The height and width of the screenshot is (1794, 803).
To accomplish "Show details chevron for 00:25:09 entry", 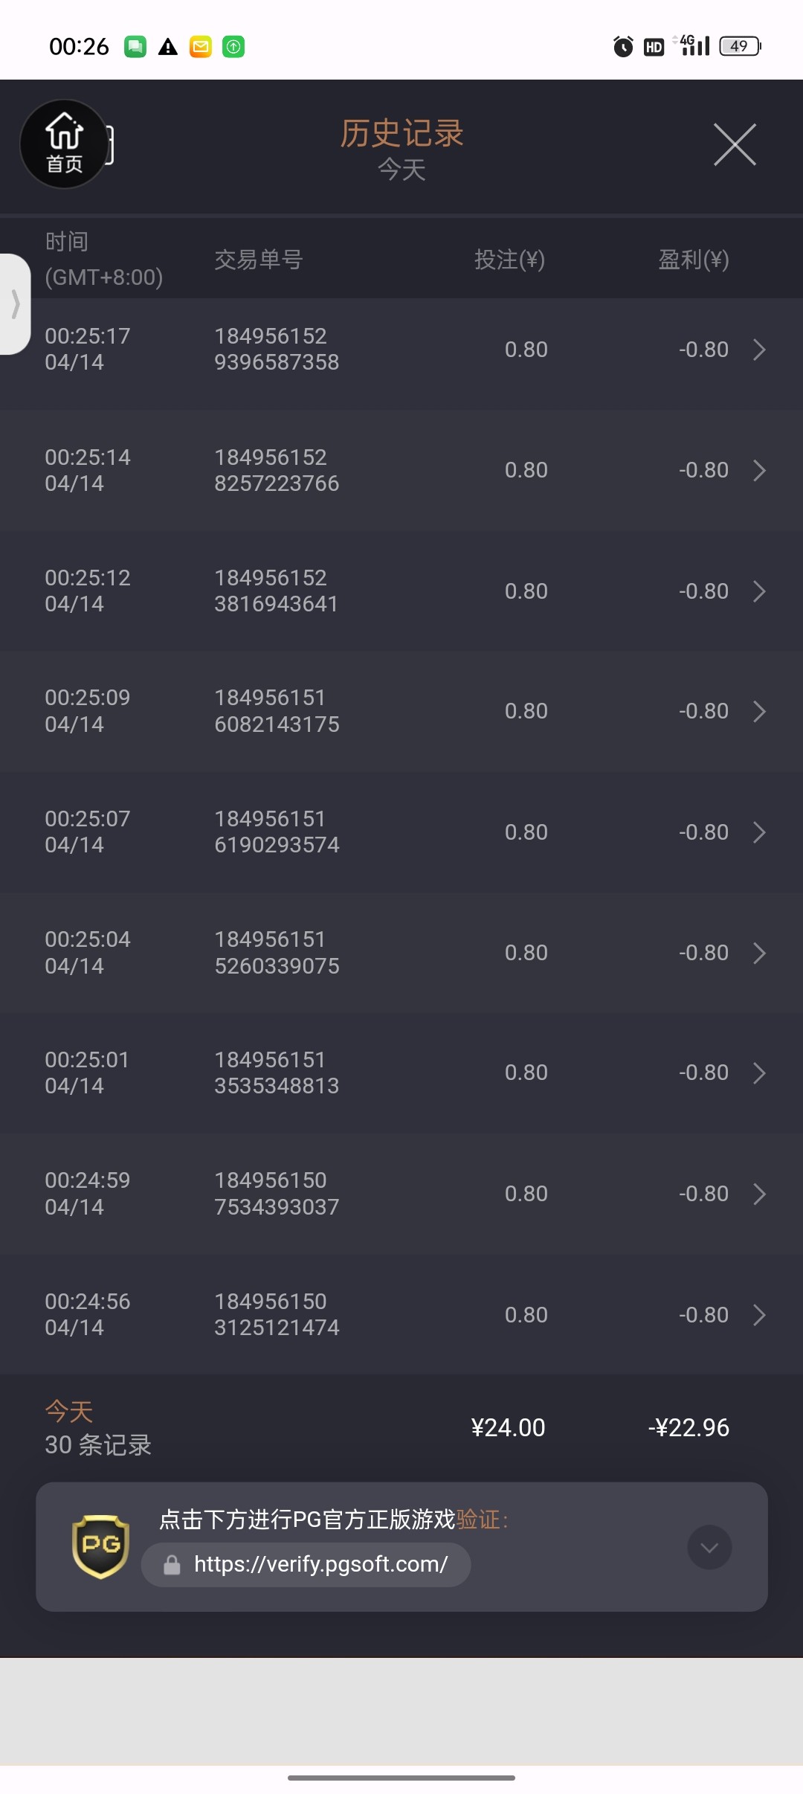I will pos(759,712).
